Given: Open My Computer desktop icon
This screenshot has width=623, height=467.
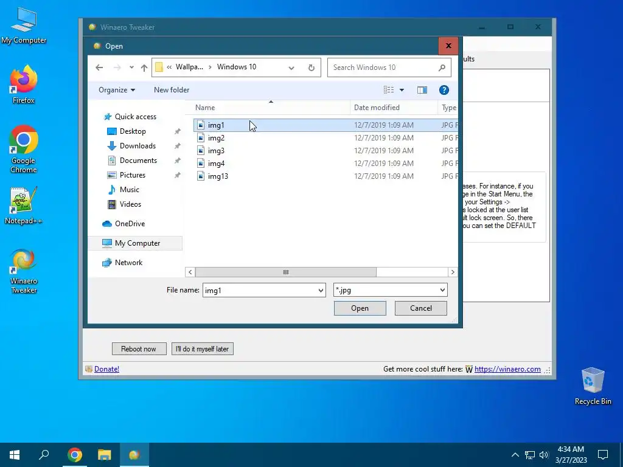Looking at the screenshot, I should (24, 26).
